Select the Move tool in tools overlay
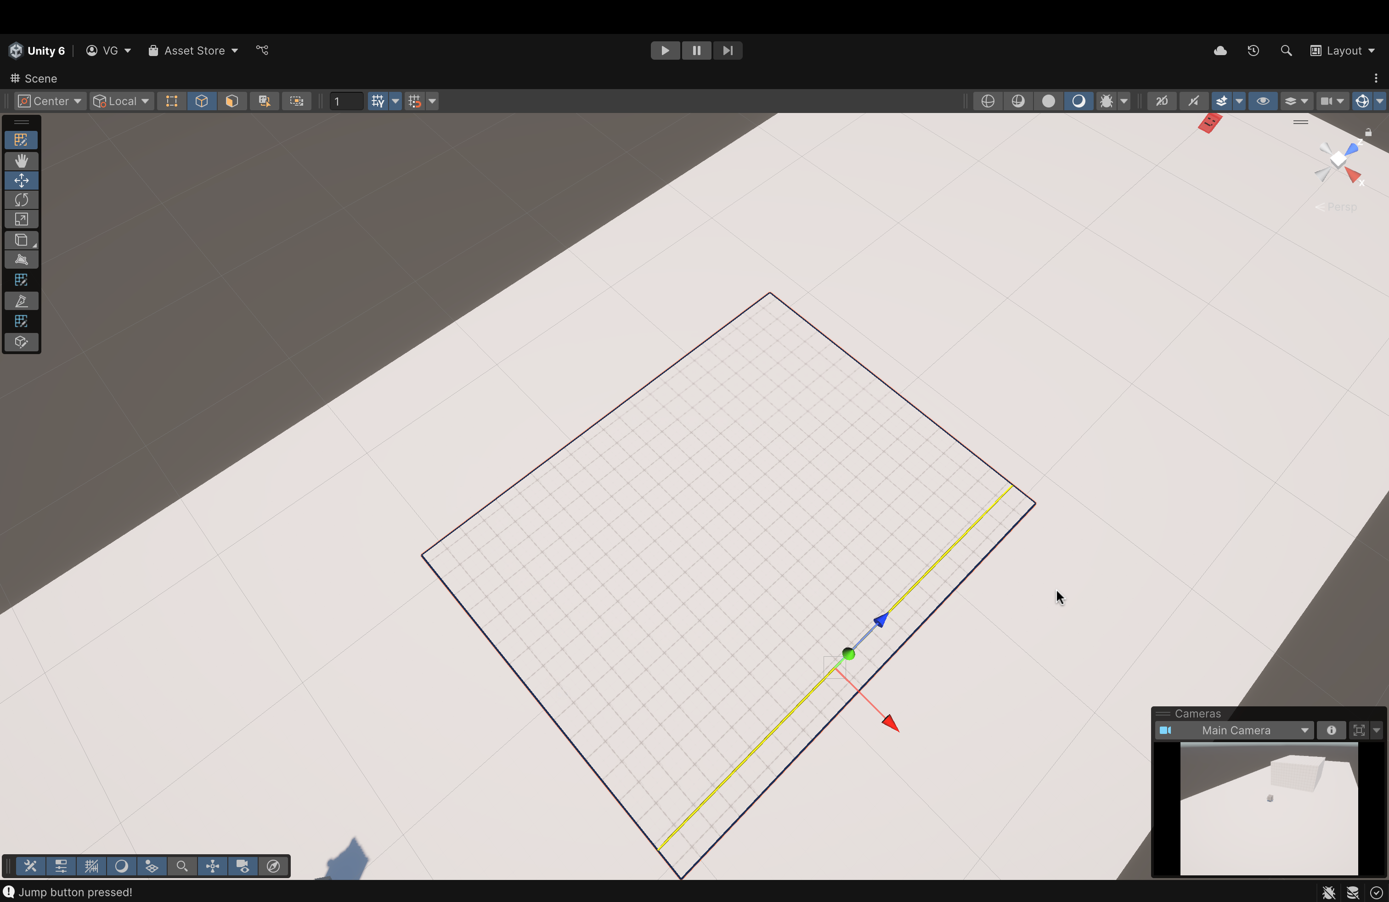 pyautogui.click(x=21, y=180)
